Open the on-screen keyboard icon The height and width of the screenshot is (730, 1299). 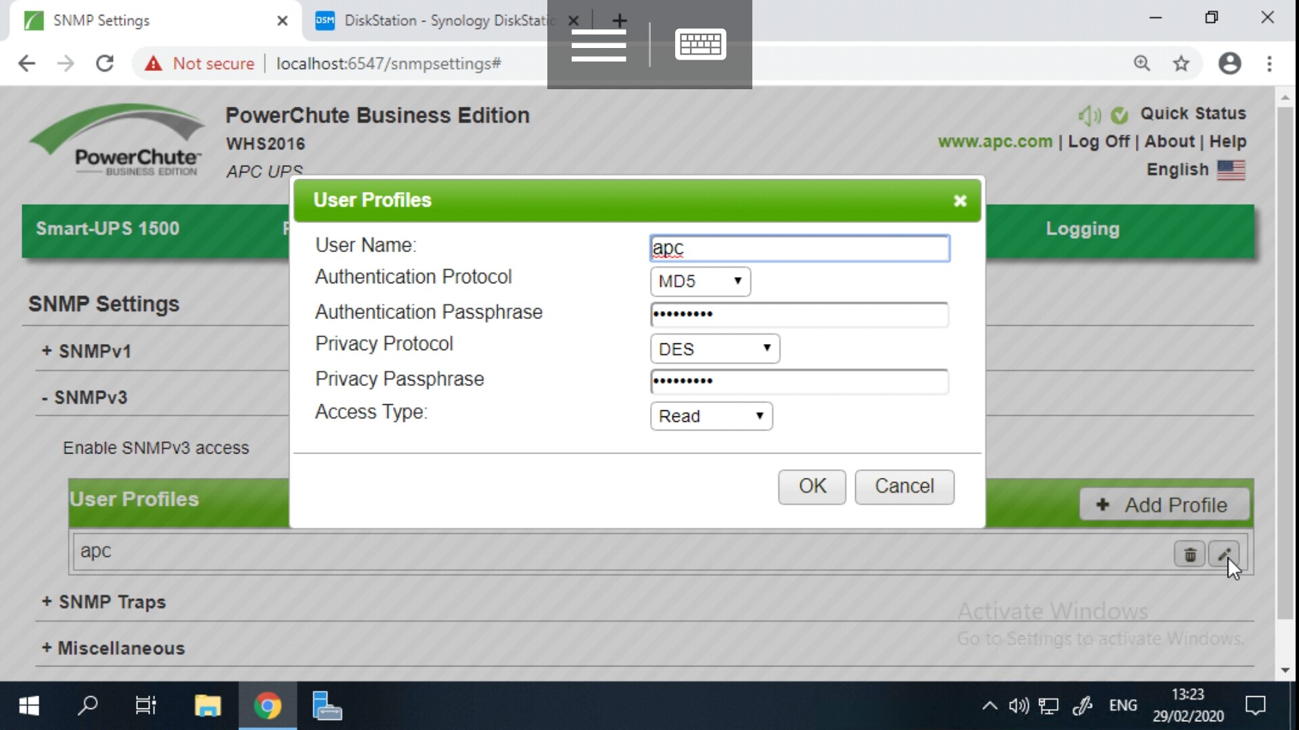(700, 45)
